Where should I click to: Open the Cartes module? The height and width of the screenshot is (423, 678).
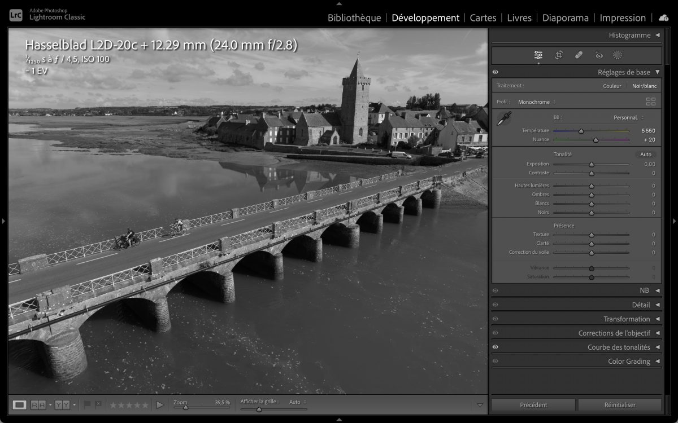(483, 17)
